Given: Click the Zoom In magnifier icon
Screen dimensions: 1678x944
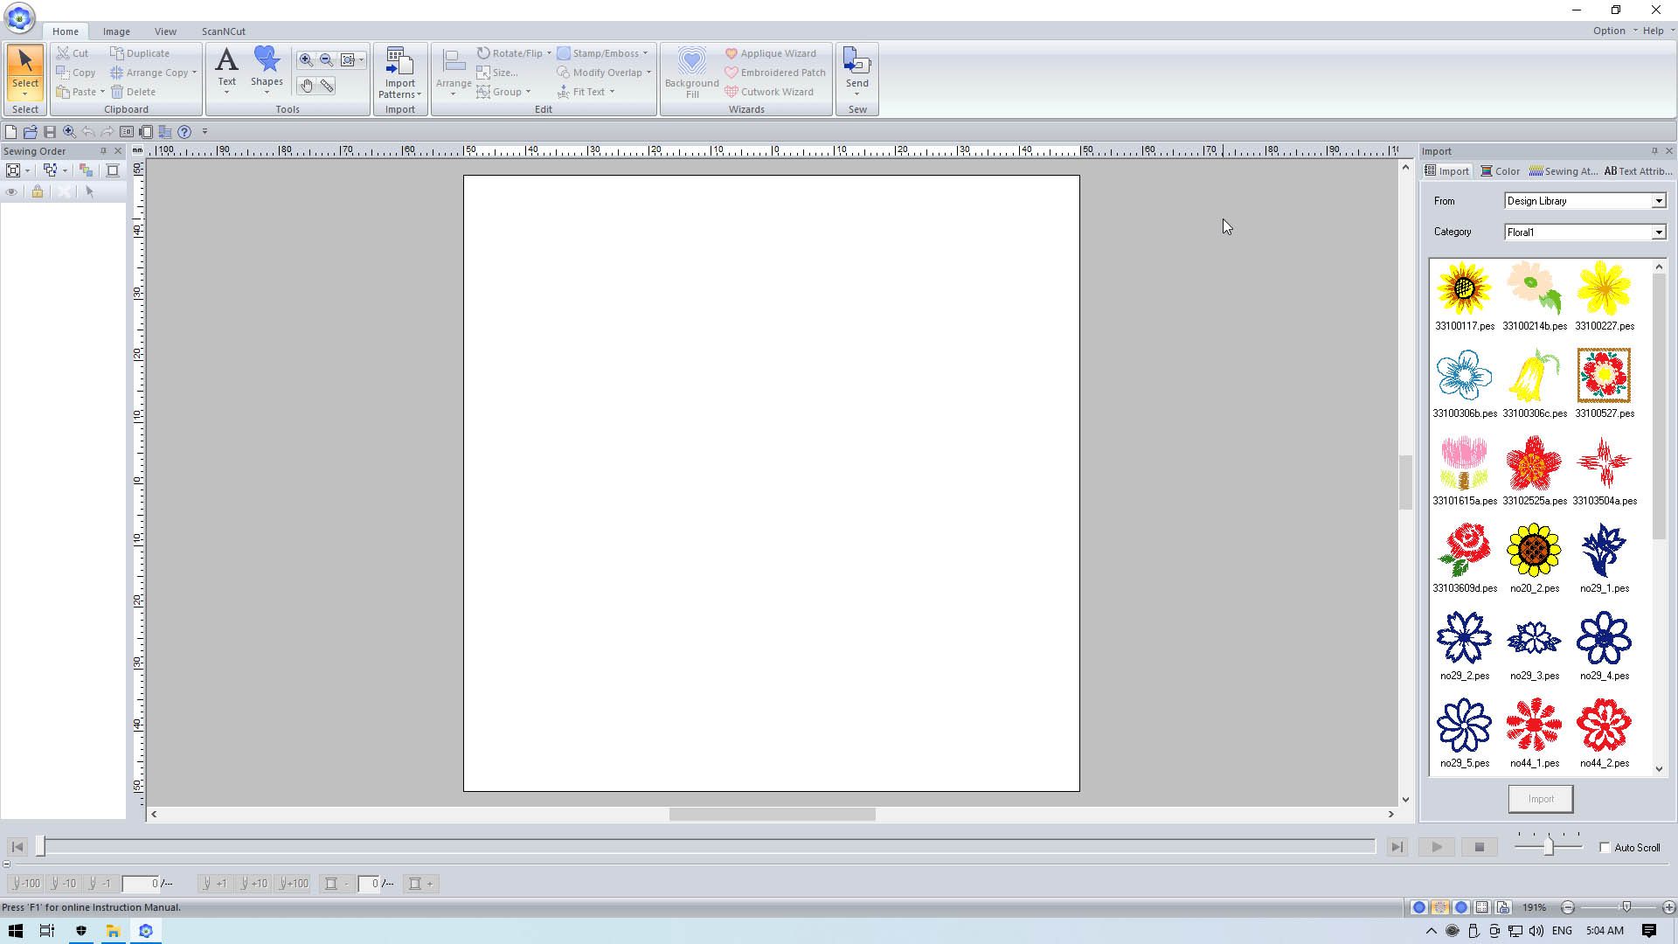Looking at the screenshot, I should [x=306, y=60].
